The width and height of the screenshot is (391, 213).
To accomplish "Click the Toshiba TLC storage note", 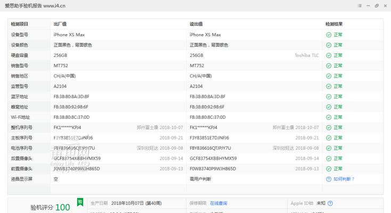I will (306, 55).
